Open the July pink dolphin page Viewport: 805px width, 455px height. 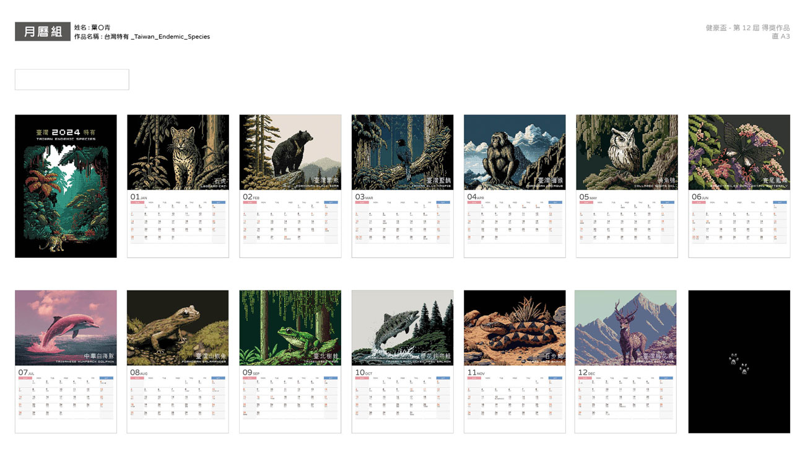66,328
